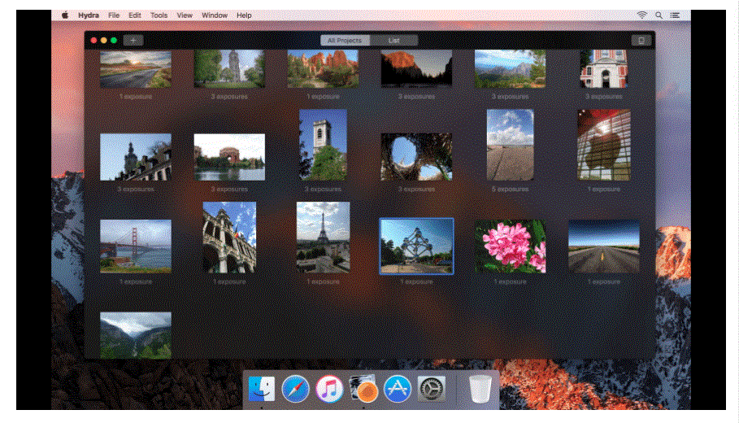Screen dimensions: 739x423
Task: Open the Hydra application menu
Action: pyautogui.click(x=89, y=15)
